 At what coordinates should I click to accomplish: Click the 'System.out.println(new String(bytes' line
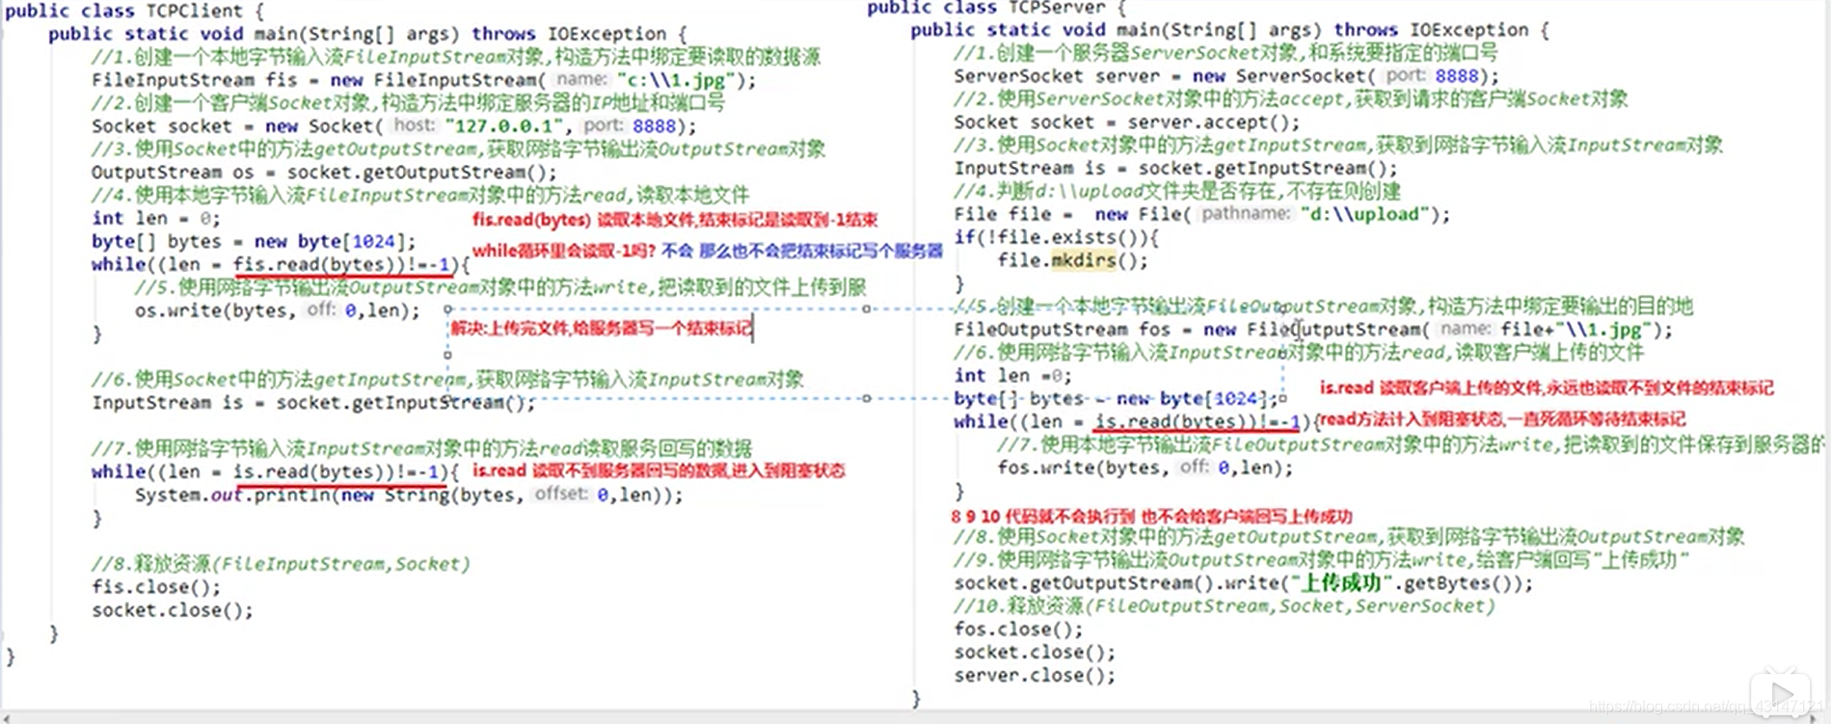[409, 496]
